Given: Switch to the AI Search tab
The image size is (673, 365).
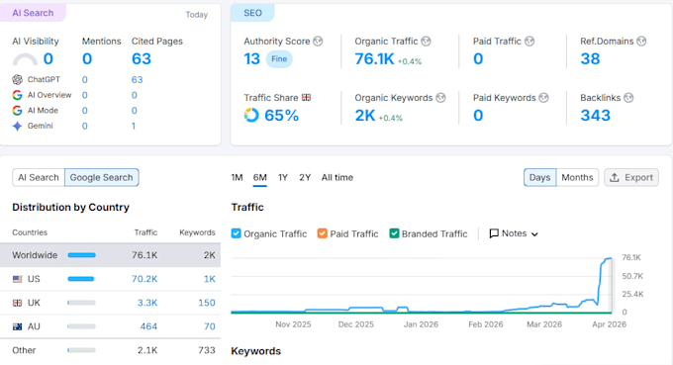Looking at the screenshot, I should point(39,178).
